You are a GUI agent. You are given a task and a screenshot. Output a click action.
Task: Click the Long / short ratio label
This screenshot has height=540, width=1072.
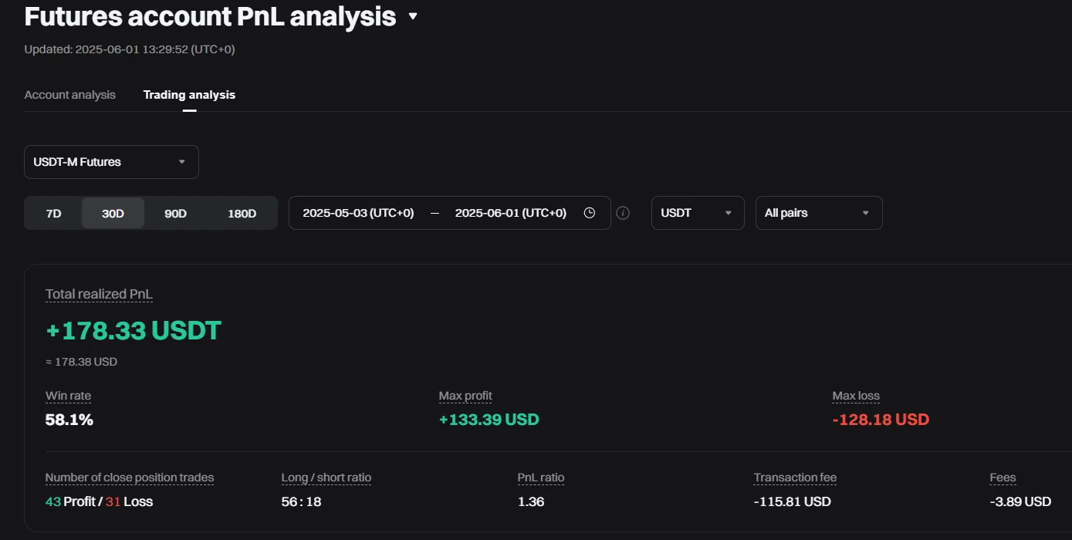(326, 478)
